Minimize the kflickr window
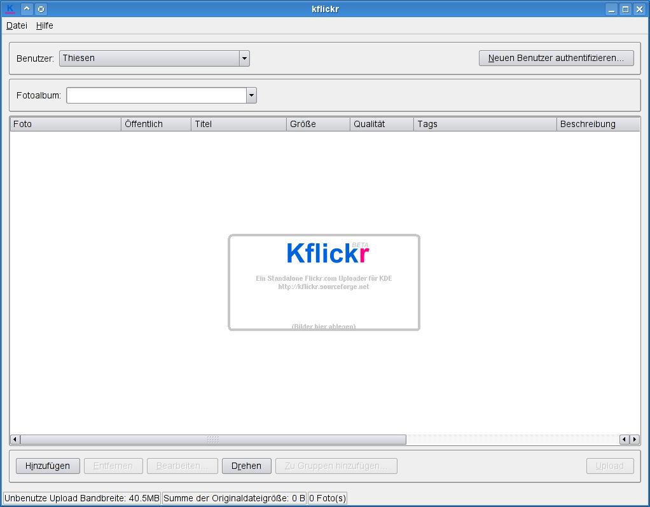Screen dimensions: 650x507 (611, 9)
